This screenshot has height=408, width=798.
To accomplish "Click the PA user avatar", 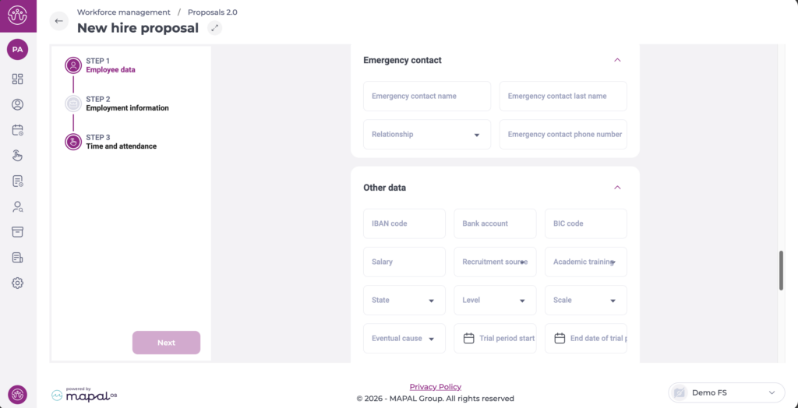I will (17, 49).
